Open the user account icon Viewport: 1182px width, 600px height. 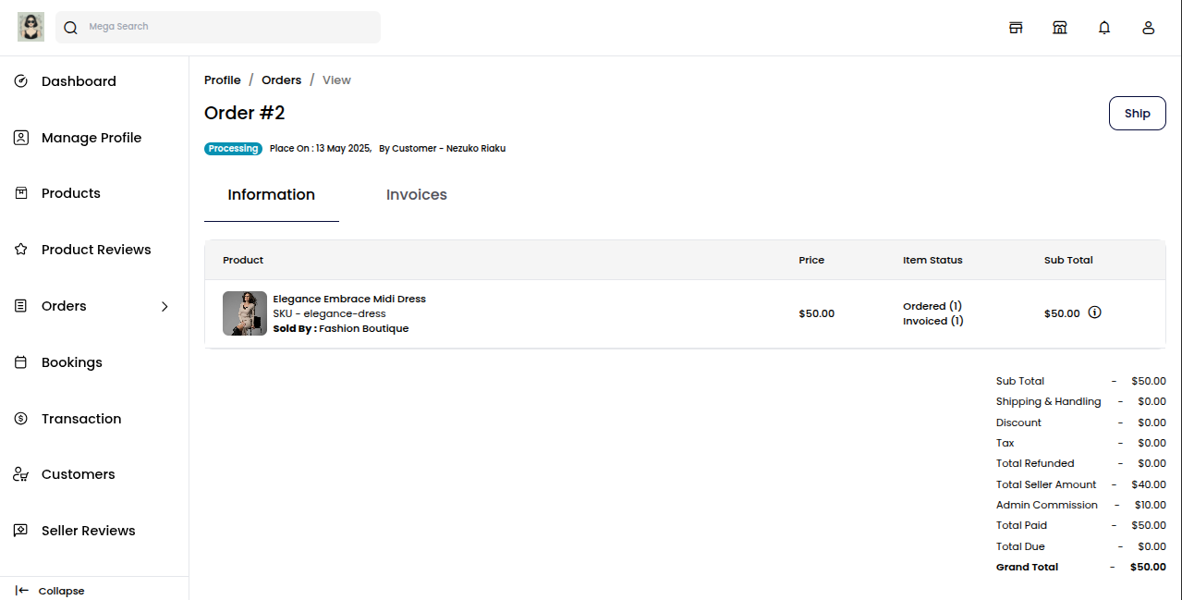(1149, 28)
